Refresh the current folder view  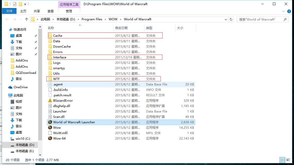pos(231,19)
